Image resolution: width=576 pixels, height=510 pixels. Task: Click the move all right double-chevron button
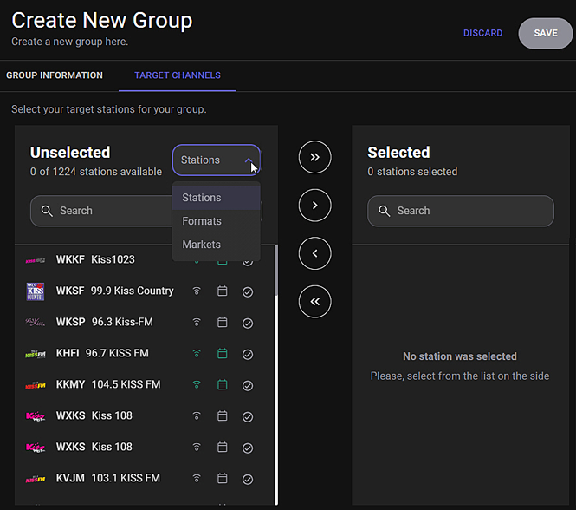[314, 157]
